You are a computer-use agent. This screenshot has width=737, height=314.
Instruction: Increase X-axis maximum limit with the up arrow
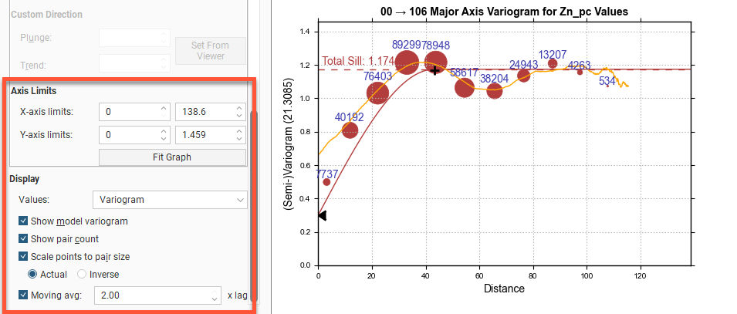point(238,108)
